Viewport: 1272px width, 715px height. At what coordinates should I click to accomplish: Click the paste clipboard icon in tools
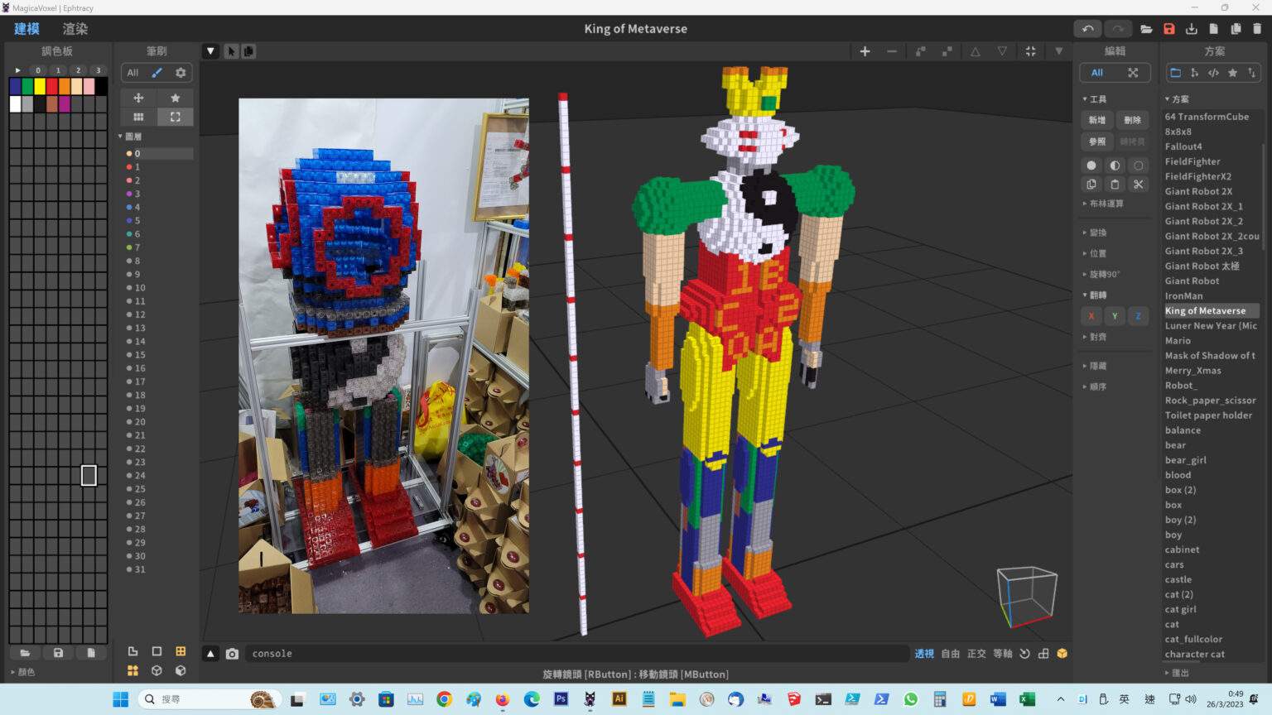click(1115, 185)
